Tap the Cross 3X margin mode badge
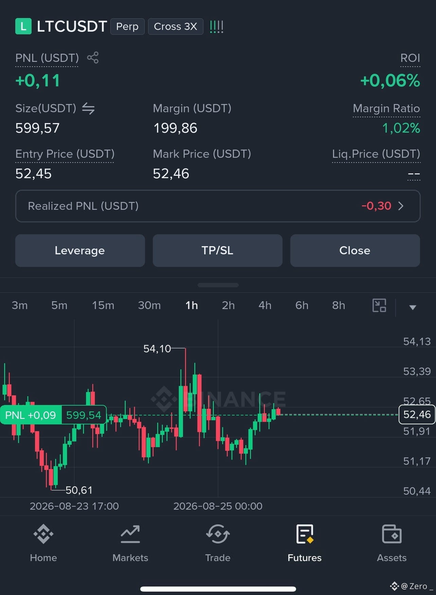The image size is (436, 595). click(x=176, y=27)
